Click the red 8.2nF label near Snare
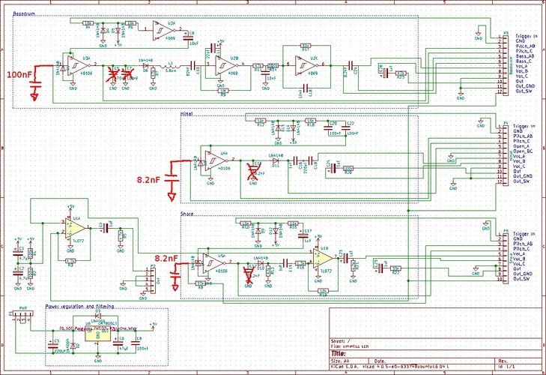 click(x=164, y=259)
